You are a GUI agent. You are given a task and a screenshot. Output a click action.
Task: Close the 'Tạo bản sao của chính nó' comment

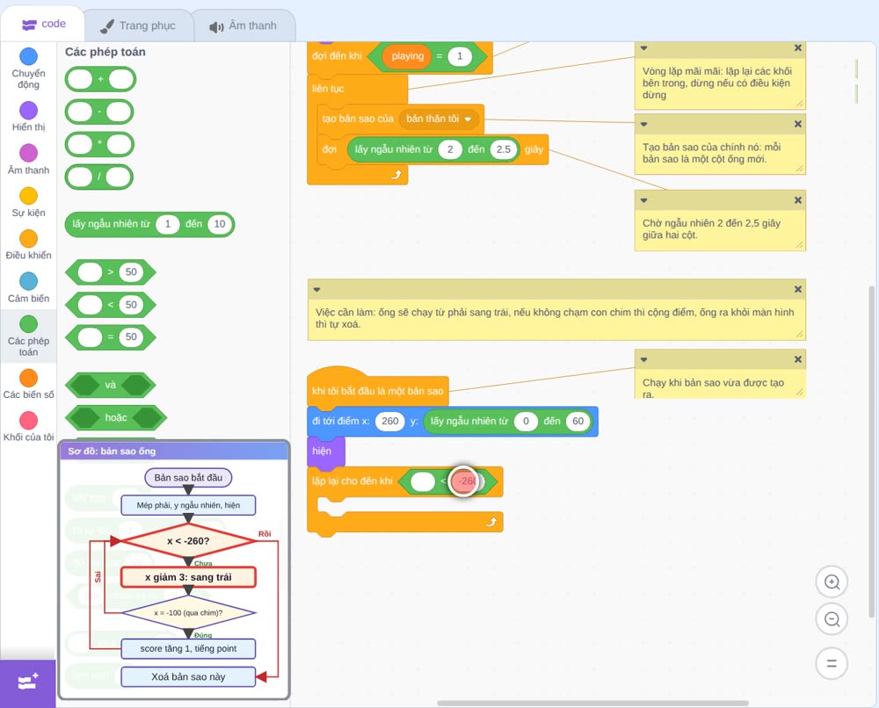798,124
